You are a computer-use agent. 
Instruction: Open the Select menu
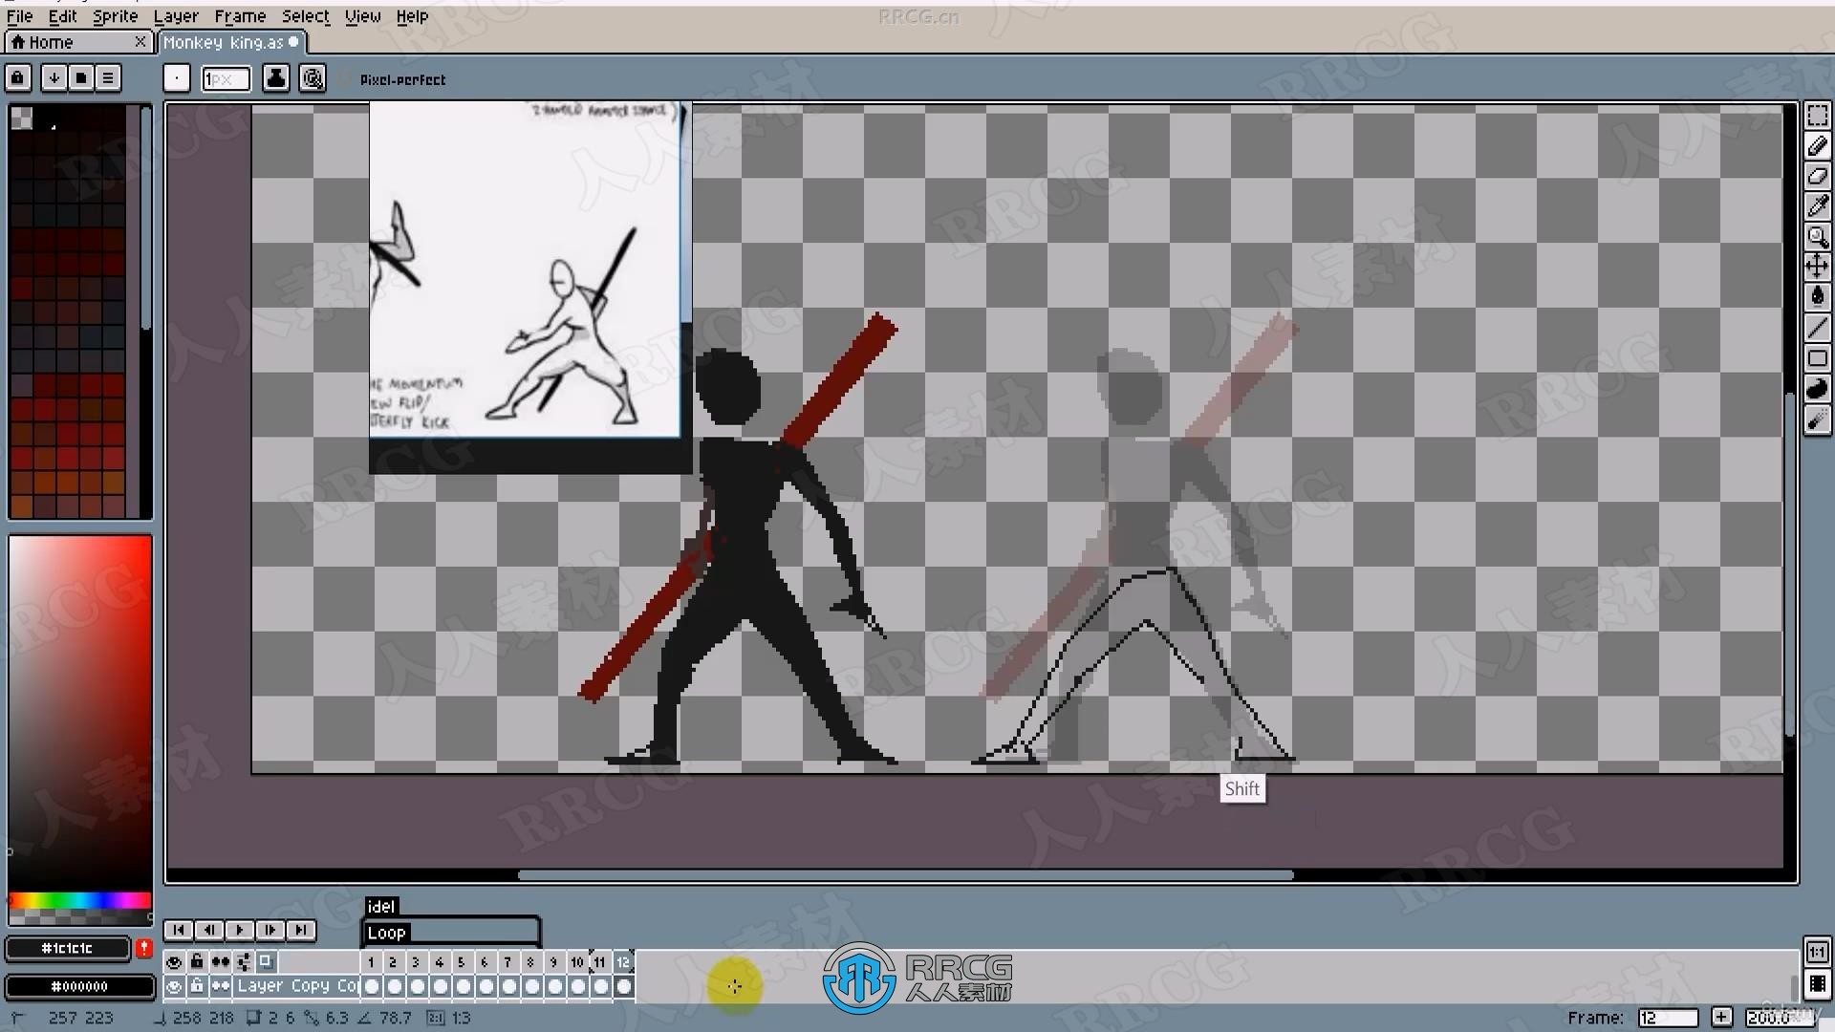(306, 16)
